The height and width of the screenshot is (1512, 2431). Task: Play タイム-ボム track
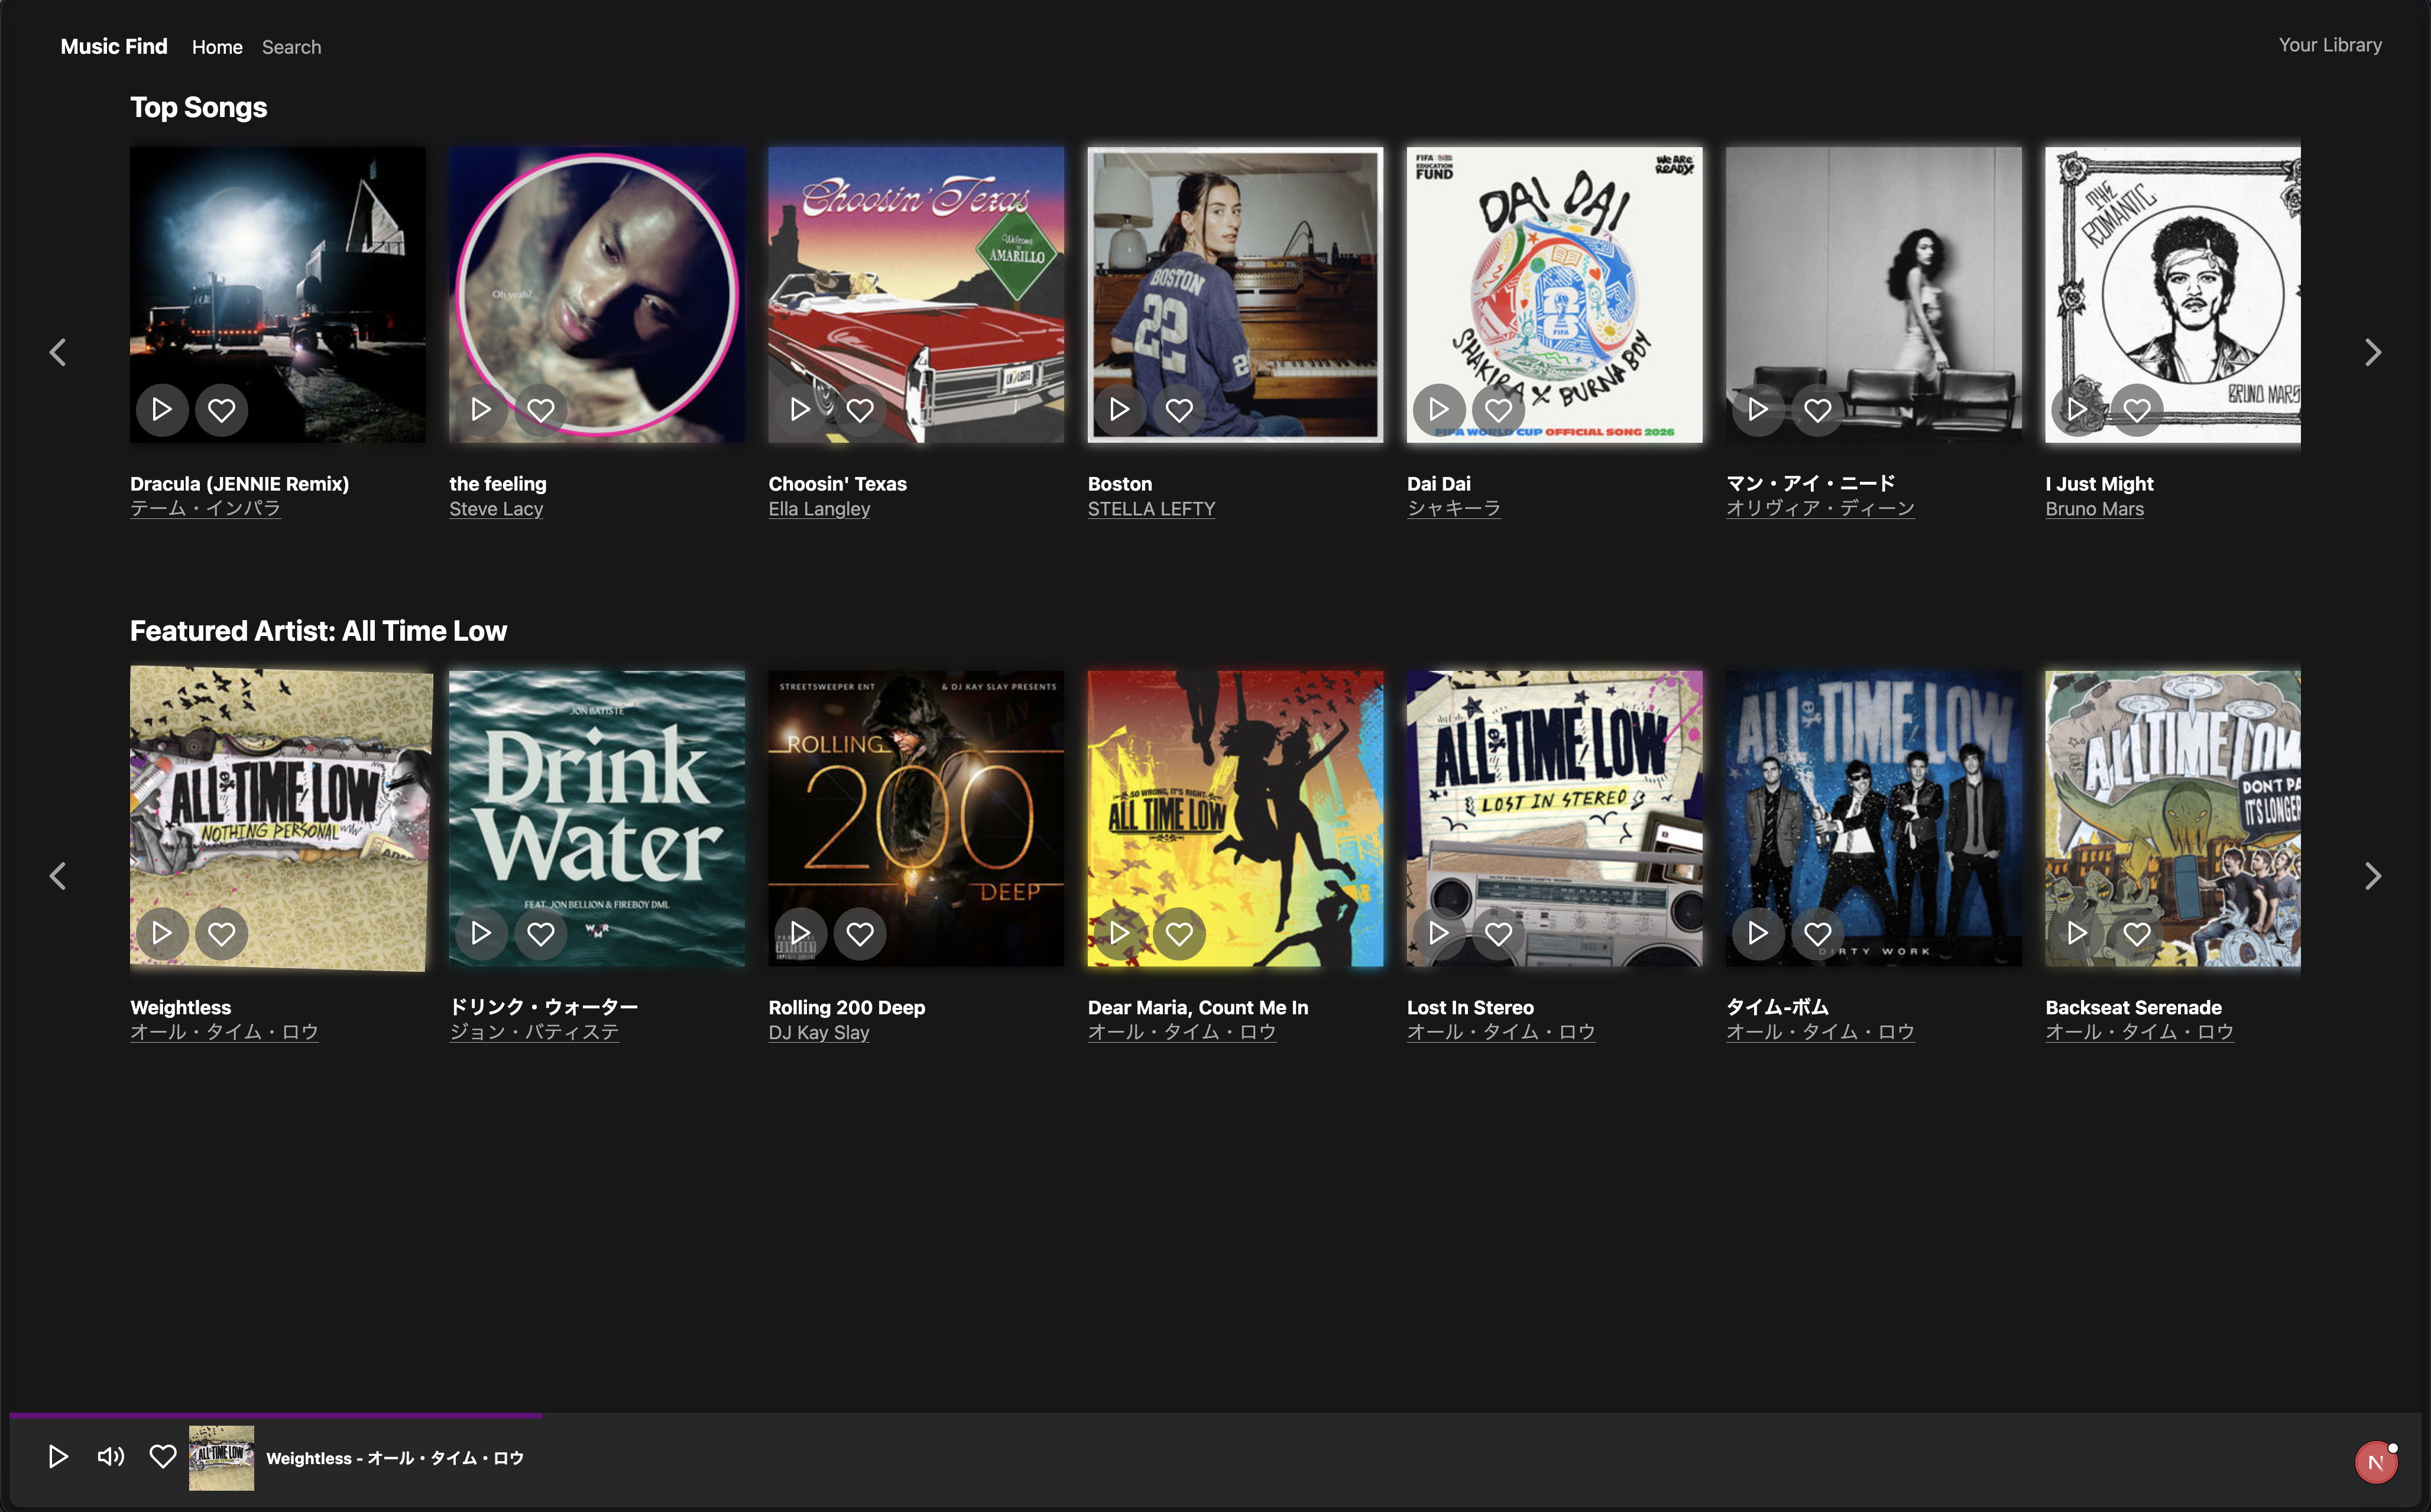[x=1758, y=934]
